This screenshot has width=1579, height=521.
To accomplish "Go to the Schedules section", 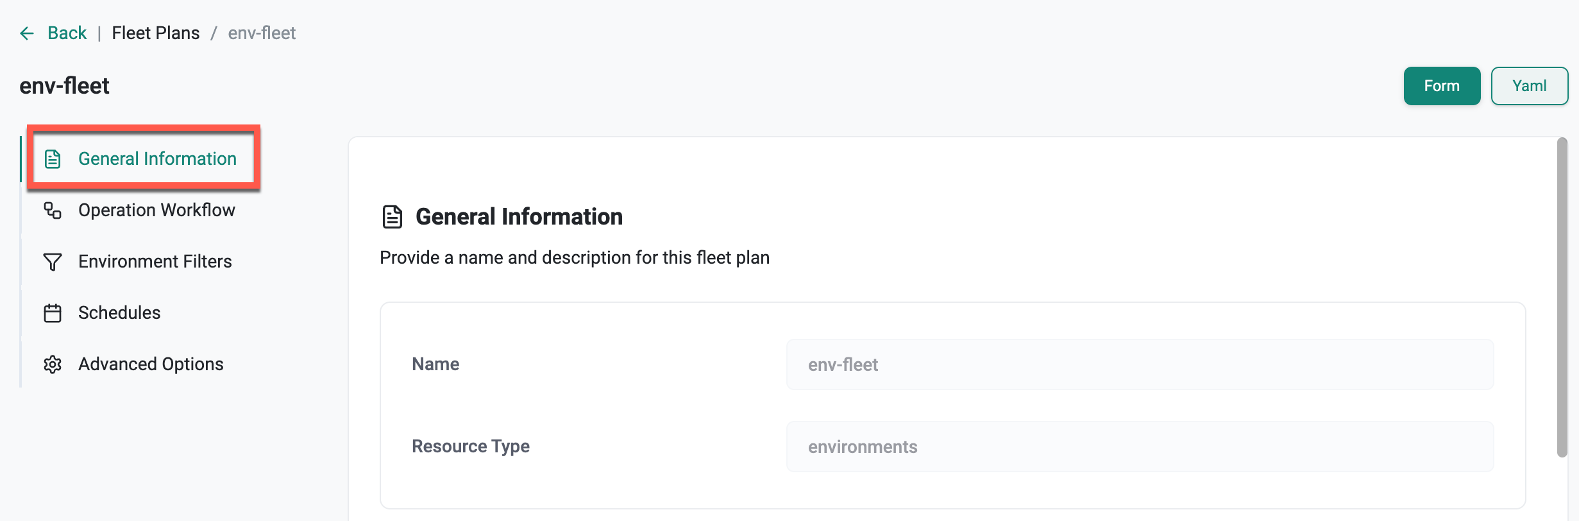I will (119, 313).
